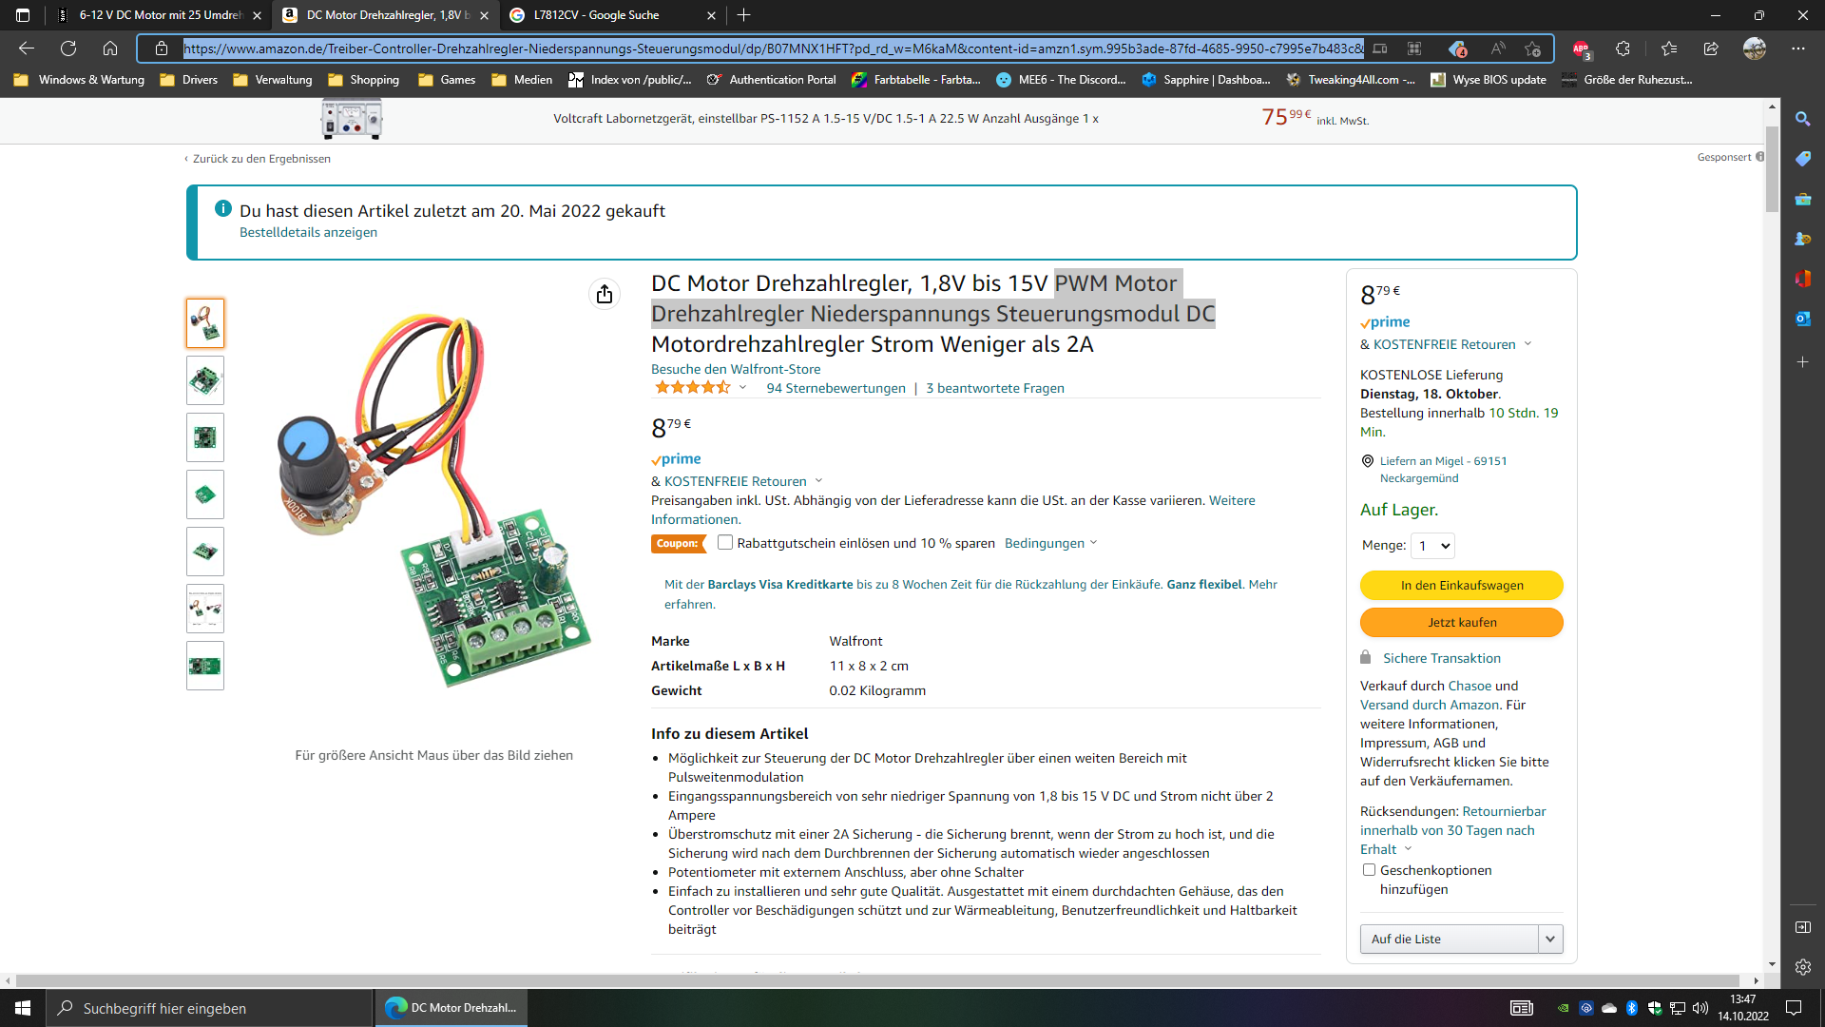The image size is (1825, 1027).
Task: Open the Menge quantity dropdown
Action: tap(1433, 546)
